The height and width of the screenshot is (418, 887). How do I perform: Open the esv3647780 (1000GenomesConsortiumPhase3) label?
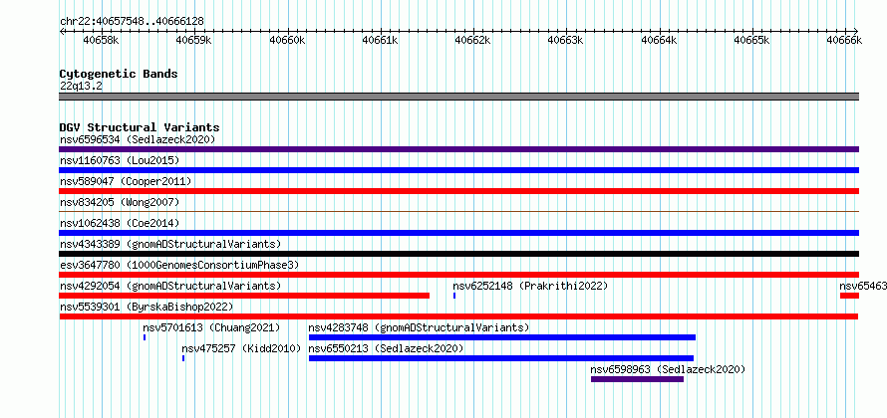click(x=179, y=265)
